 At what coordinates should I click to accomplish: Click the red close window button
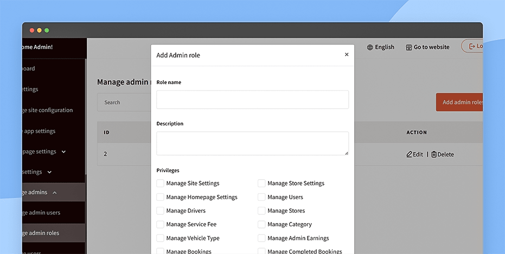tap(32, 30)
